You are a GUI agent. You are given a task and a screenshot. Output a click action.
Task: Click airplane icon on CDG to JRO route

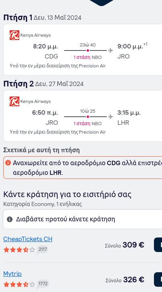pos(111,50)
